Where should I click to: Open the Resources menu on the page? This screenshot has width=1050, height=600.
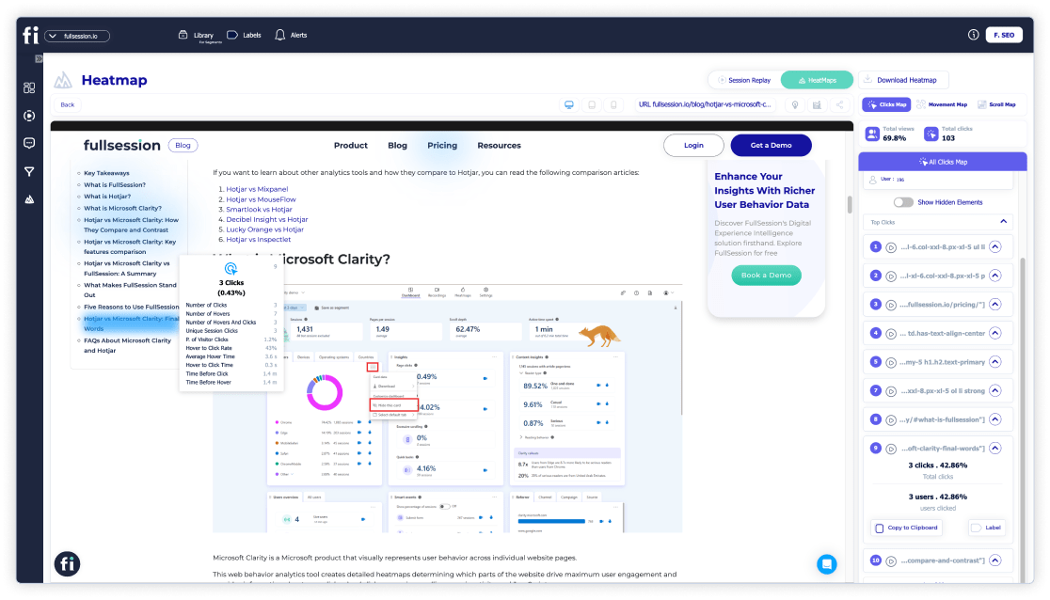499,146
